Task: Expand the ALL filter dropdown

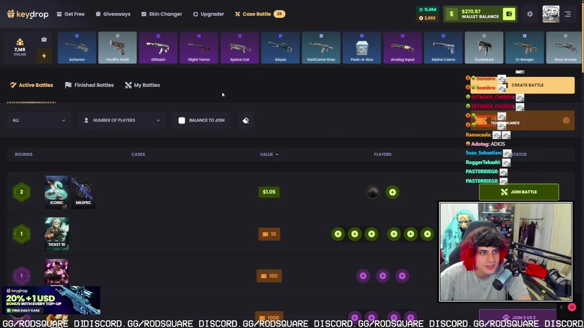Action: pos(39,120)
